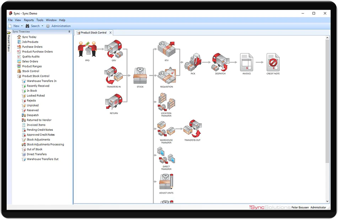Select Despatch item in treeview
Screen dimensions: 338x219
pyautogui.click(x=33, y=115)
